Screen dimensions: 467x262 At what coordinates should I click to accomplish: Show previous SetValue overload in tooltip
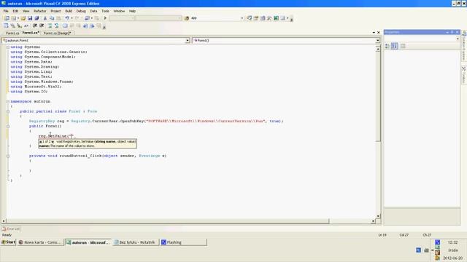pos(41,142)
